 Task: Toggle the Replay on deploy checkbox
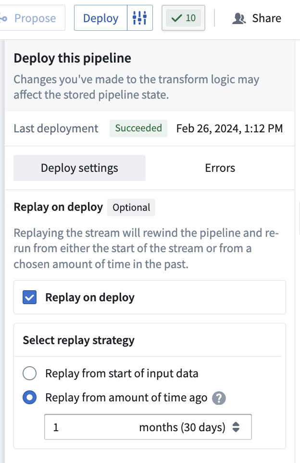coord(29,297)
